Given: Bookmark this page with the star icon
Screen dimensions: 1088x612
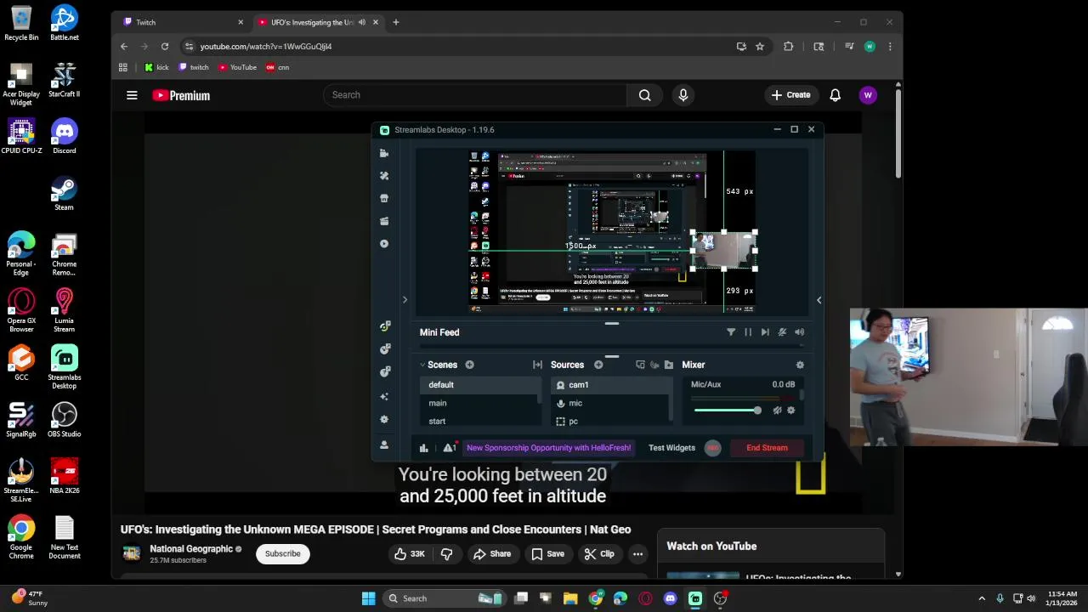Looking at the screenshot, I should click(760, 47).
